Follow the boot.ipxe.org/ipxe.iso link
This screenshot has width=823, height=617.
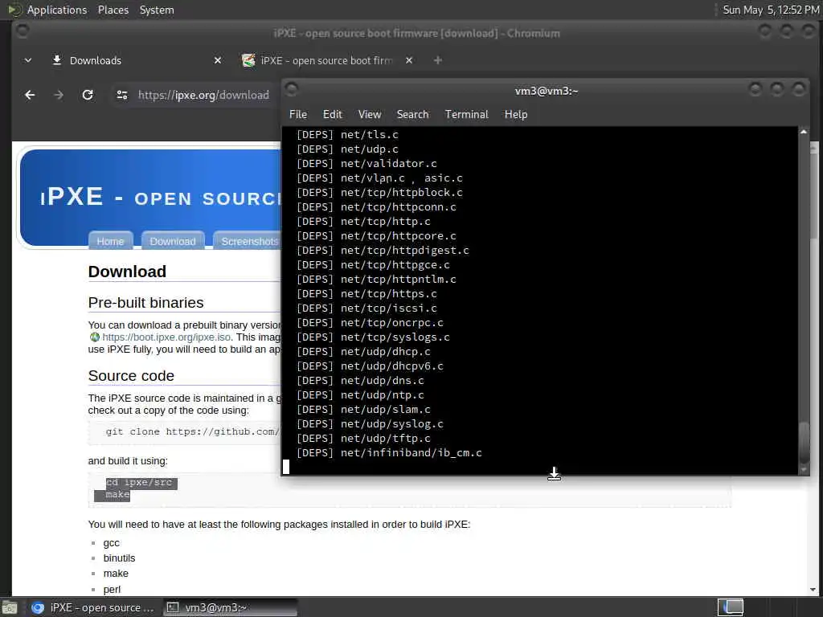click(x=166, y=337)
